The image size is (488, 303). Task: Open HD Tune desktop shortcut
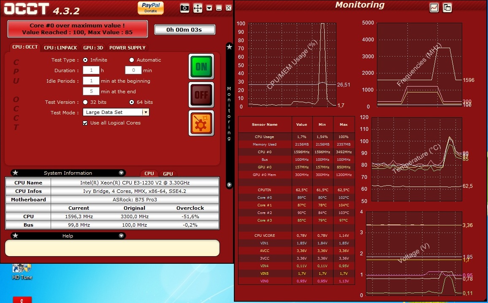click(x=22, y=272)
